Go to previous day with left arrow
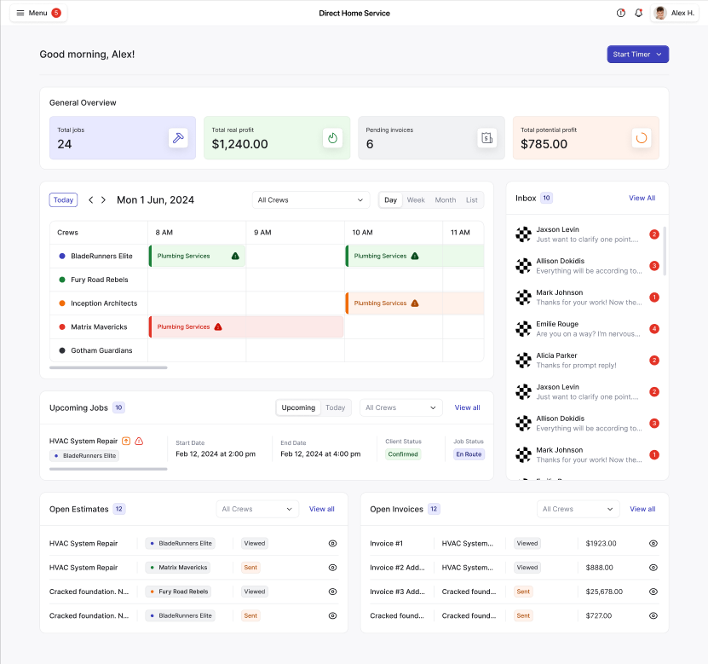 pyautogui.click(x=91, y=200)
